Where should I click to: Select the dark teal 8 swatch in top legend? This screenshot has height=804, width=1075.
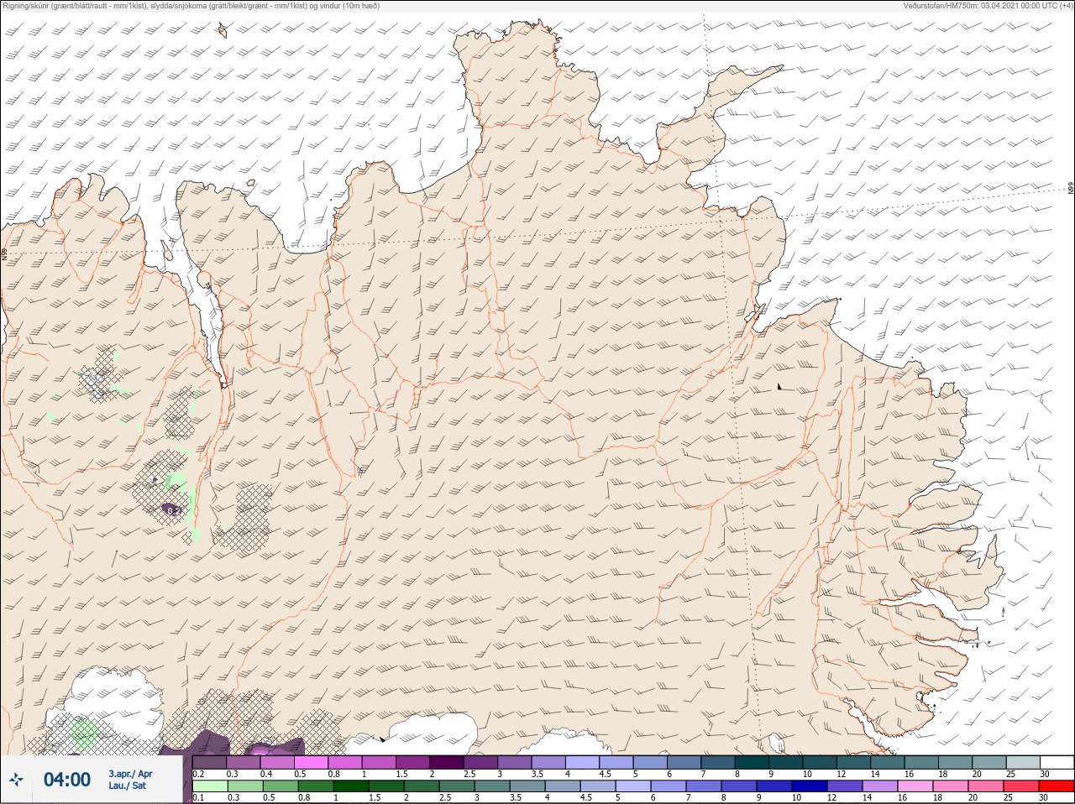point(752,762)
